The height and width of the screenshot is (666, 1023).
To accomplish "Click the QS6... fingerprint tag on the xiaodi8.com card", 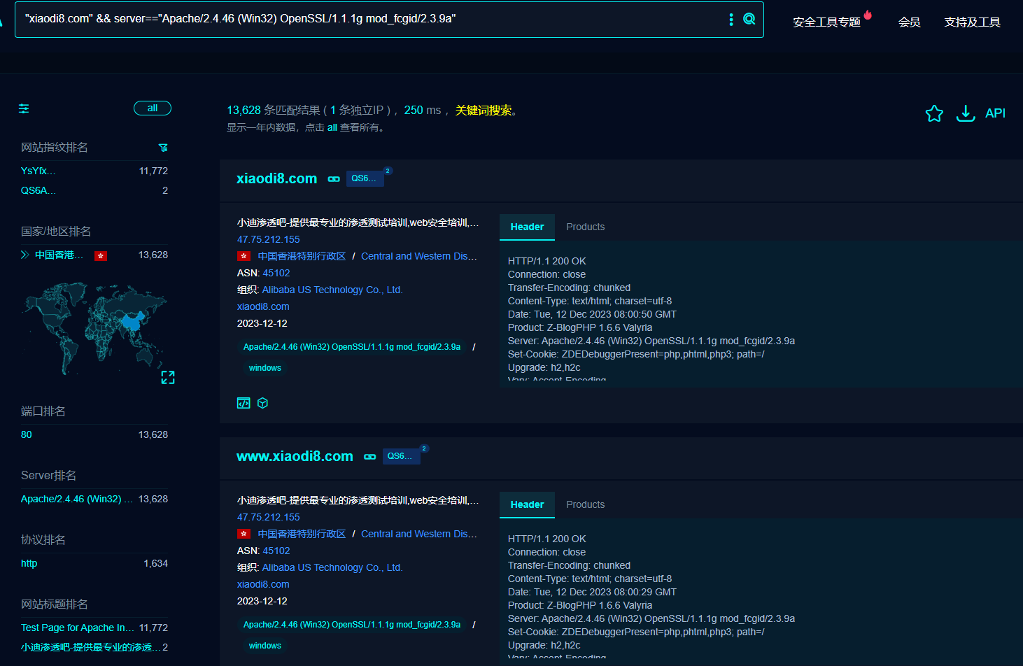I will point(365,178).
